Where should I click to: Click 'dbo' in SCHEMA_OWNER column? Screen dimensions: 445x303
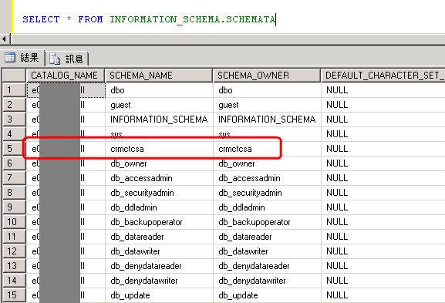225,90
